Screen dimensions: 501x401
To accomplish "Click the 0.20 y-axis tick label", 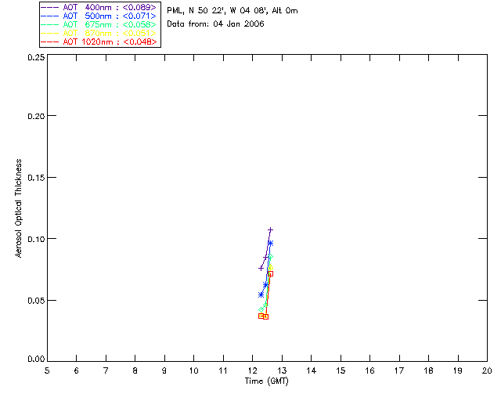I will pos(36,116).
